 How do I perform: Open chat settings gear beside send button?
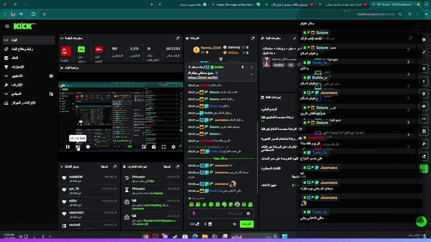(x=235, y=224)
